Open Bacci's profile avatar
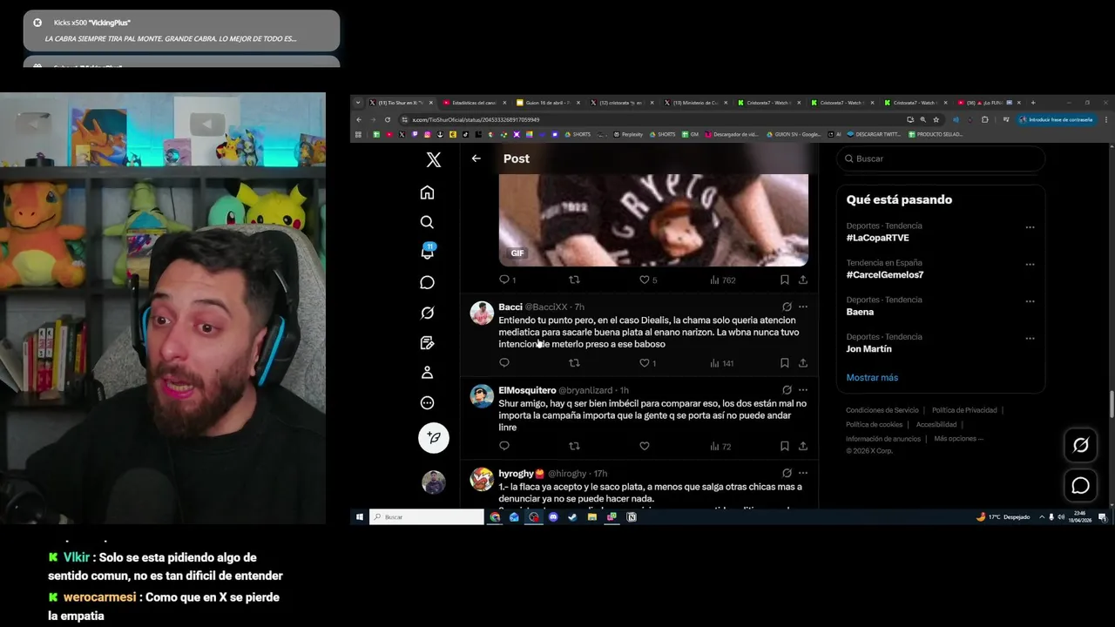 click(482, 313)
